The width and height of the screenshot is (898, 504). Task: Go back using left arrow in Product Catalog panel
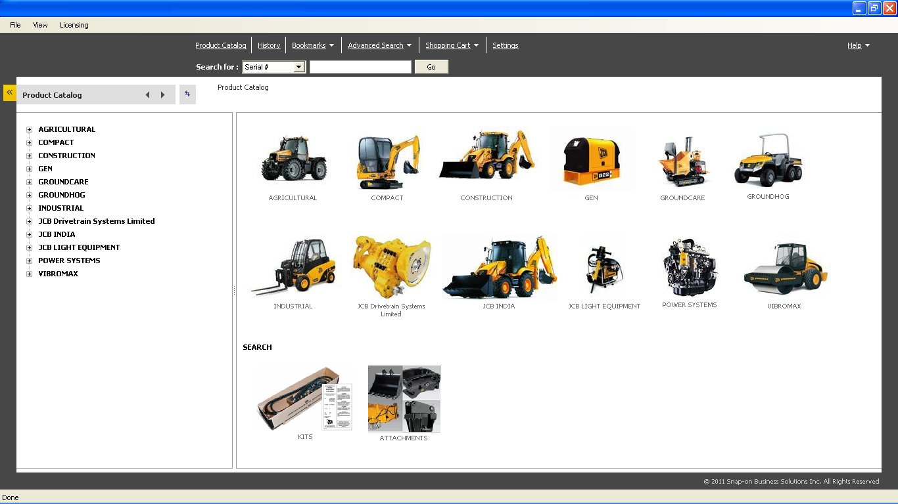[x=147, y=95]
